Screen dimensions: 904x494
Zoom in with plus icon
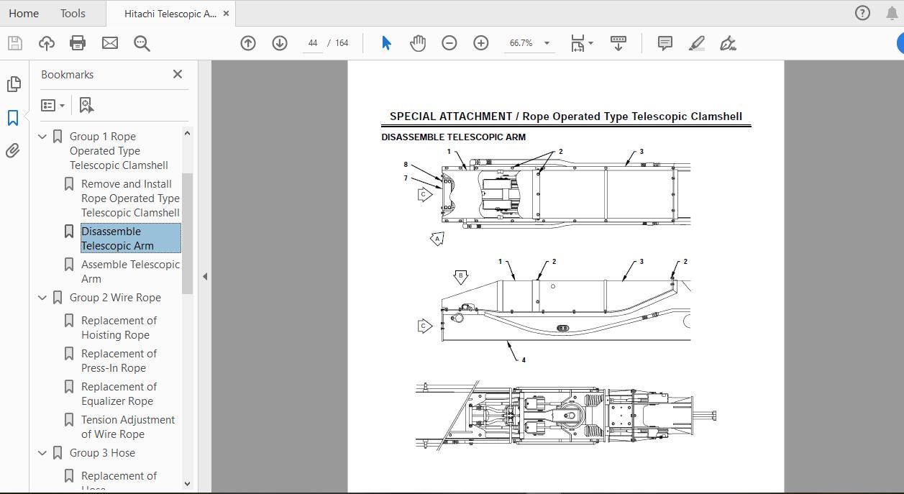click(481, 43)
